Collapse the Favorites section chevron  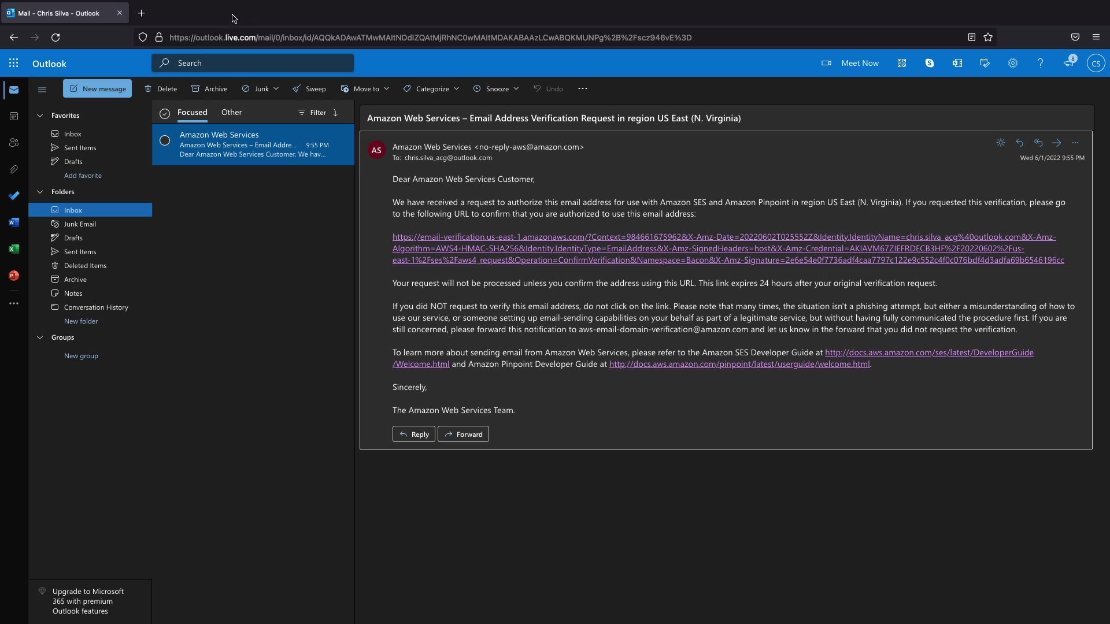coord(40,116)
